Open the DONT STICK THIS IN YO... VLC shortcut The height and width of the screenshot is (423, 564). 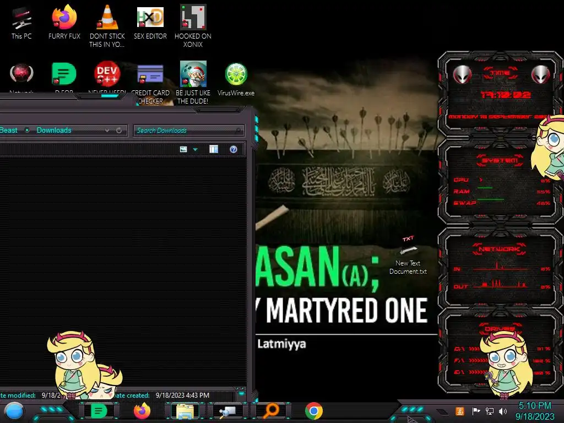click(x=107, y=26)
